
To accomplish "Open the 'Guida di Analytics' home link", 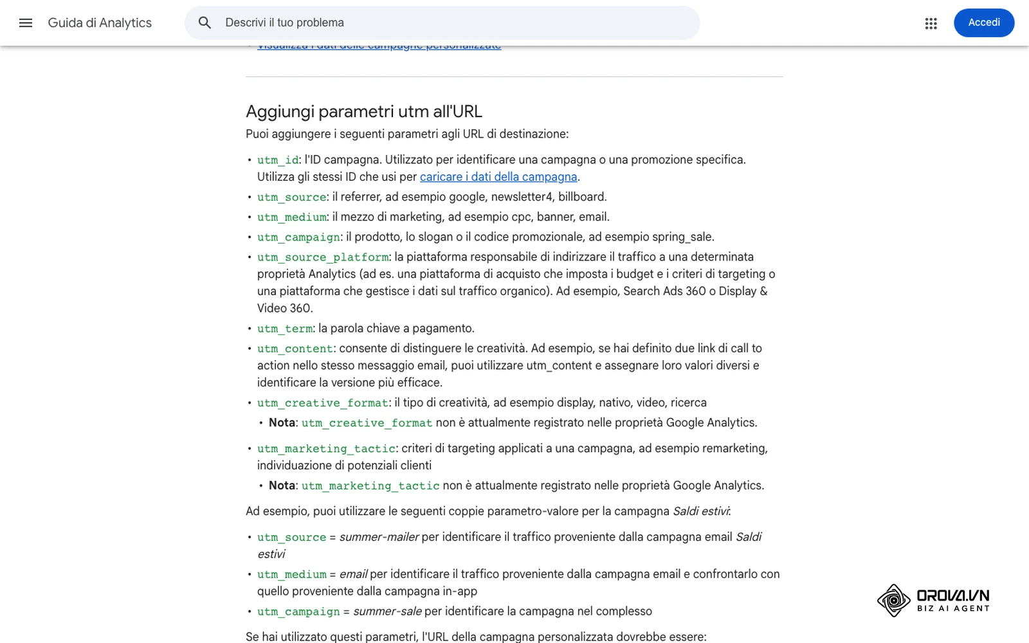I will click(x=100, y=23).
